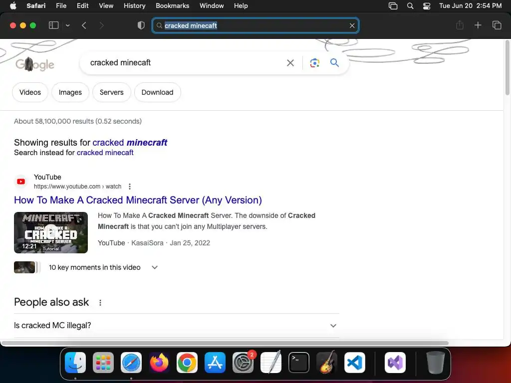
Task: Clear the address bar text with the X
Action: (352, 25)
